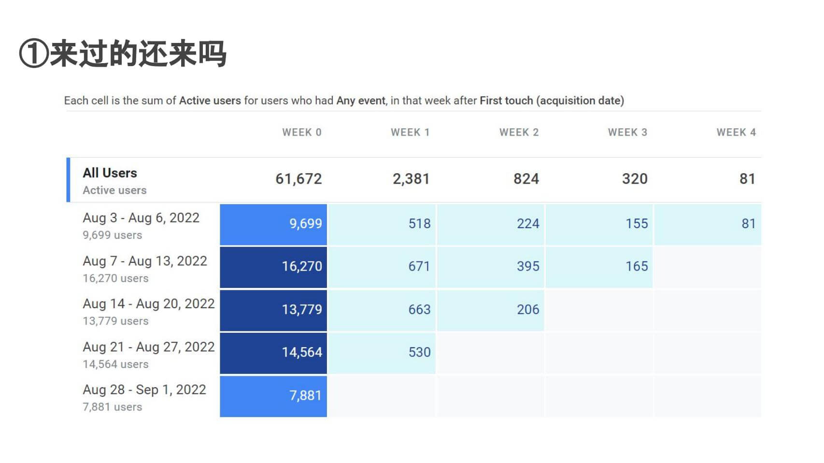Select the WEEK 4 column header

pos(736,132)
